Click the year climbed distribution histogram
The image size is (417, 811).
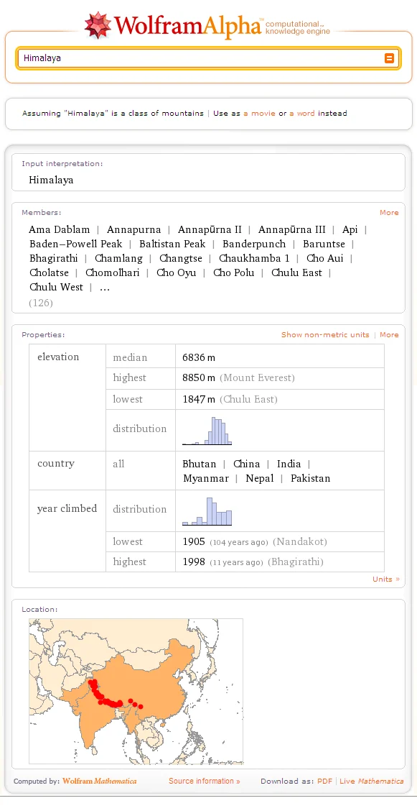click(x=207, y=511)
